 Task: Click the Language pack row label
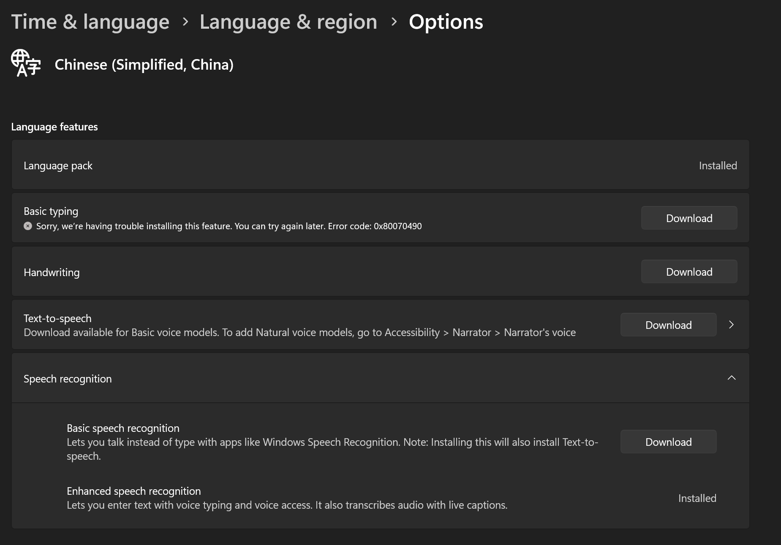tap(58, 165)
